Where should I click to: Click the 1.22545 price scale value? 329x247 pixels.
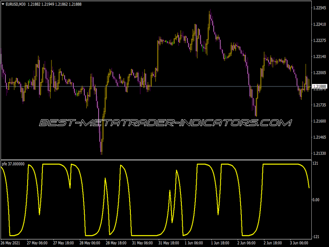click(320, 8)
